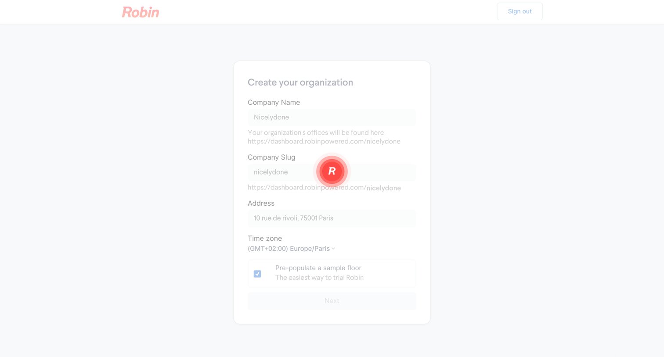This screenshot has width=664, height=357.
Task: Click the 'Company Name' label
Action: (274, 102)
